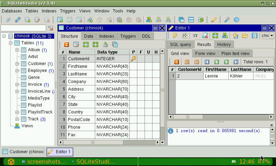Click the edit-table icon in Customer window toolbar
Screen dimensions: 276x166
[x=76, y=45]
